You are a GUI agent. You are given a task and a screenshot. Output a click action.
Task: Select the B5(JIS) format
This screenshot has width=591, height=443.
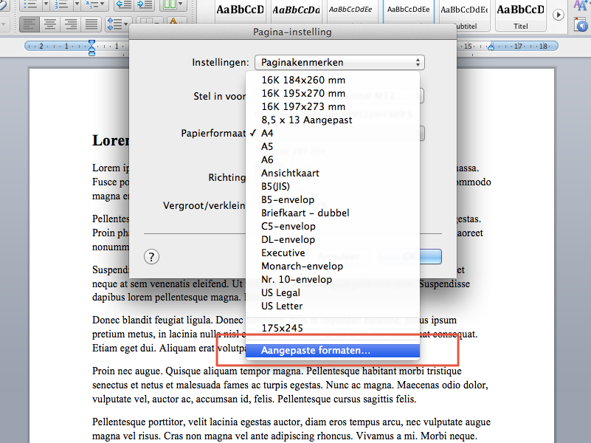pyautogui.click(x=333, y=186)
